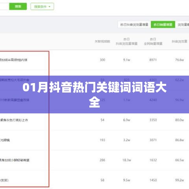Image resolution: width=189 pixels, height=189 pixels.
Task: Click the 86.8w Douyin views cell
Action: point(180,140)
